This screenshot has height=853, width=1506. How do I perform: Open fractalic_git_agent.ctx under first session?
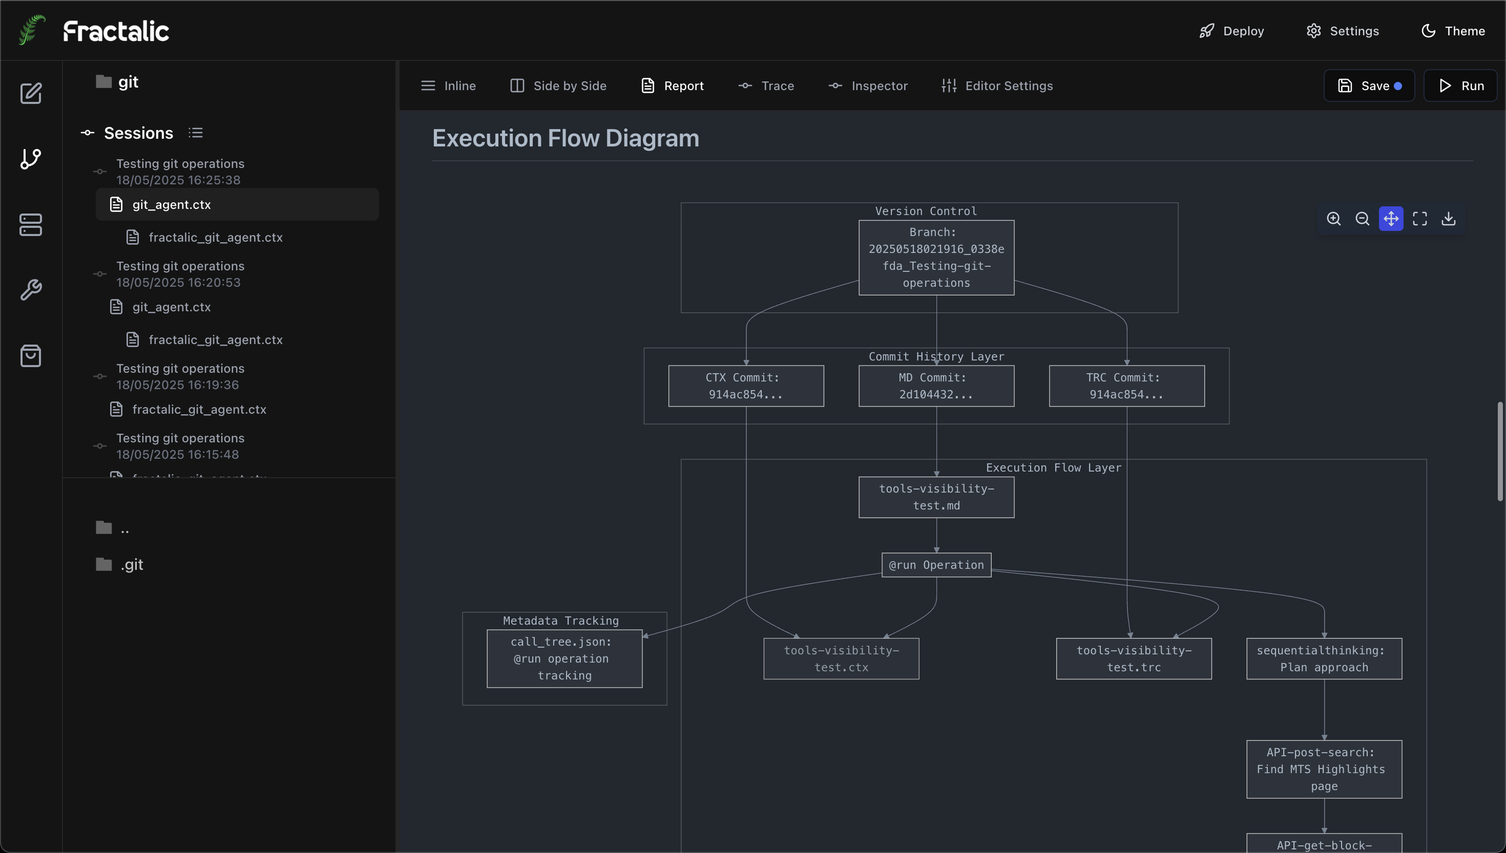204,237
